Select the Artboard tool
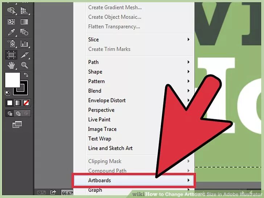 11,55
